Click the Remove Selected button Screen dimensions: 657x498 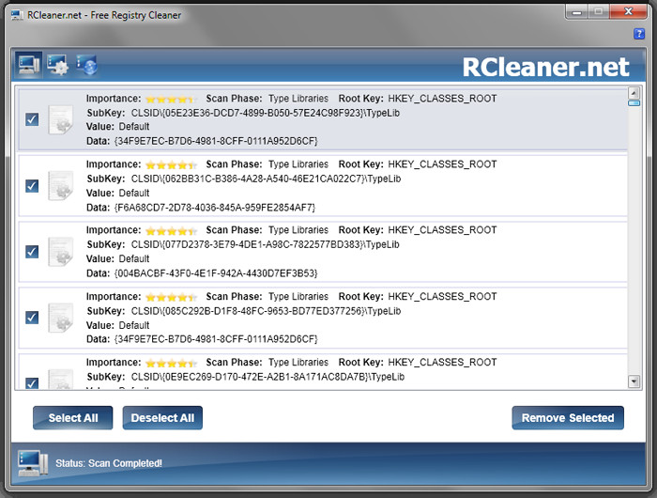(x=568, y=418)
